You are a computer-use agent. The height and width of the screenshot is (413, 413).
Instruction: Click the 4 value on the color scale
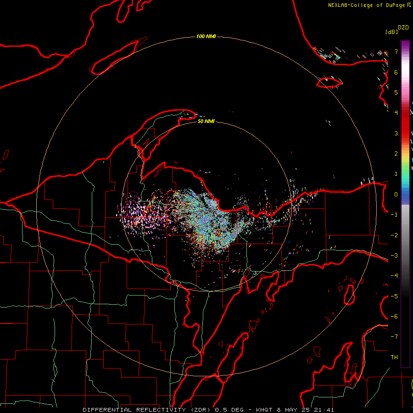(396, 113)
